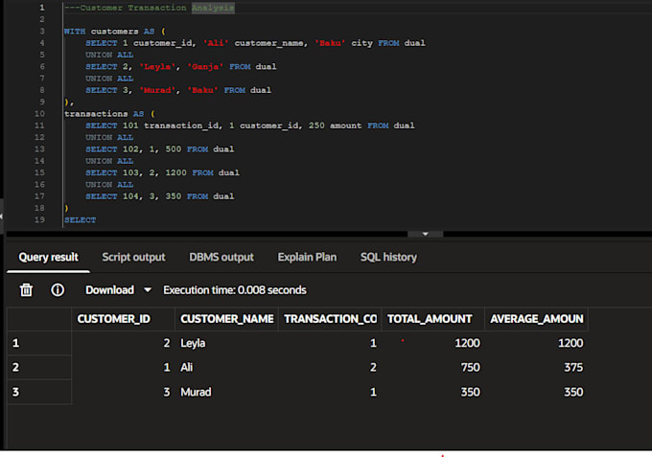Switch to the Explain Plan tab

pyautogui.click(x=307, y=257)
